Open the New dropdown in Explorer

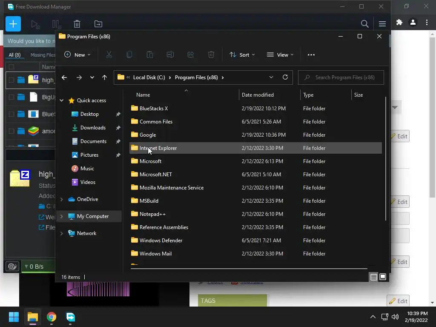click(x=77, y=55)
